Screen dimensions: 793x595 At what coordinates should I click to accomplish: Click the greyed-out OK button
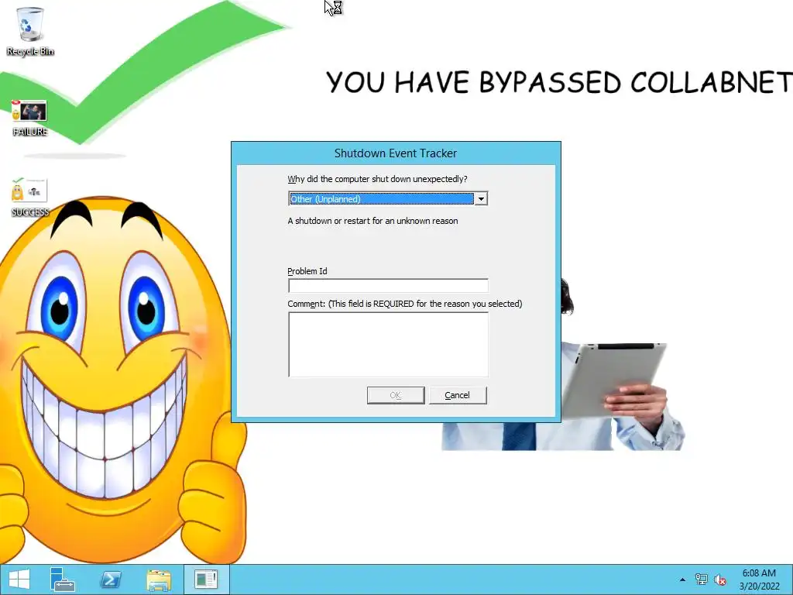396,395
